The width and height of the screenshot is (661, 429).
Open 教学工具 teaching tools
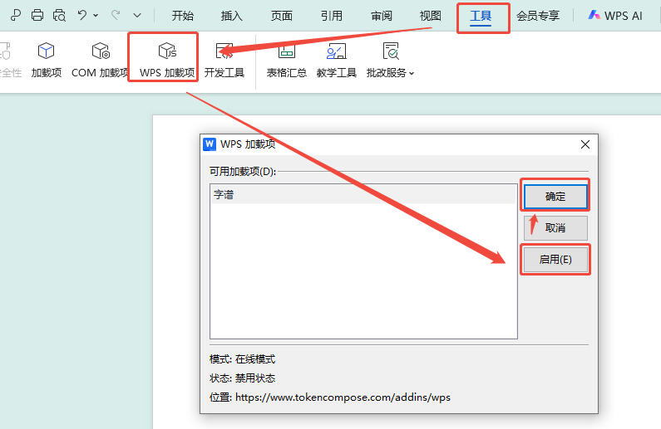click(x=337, y=60)
